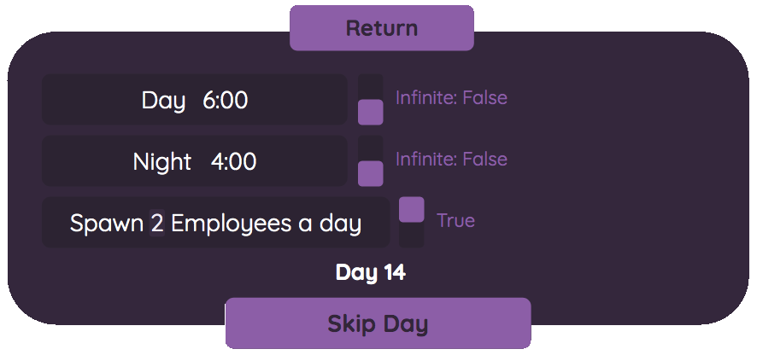Click the "Day 14" counter text
The width and height of the screenshot is (757, 355).
pyautogui.click(x=370, y=273)
